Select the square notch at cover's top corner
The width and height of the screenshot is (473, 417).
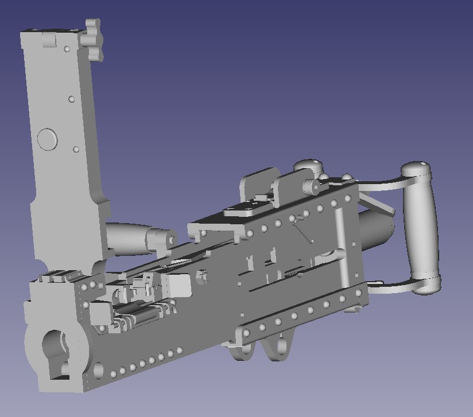(x=49, y=40)
